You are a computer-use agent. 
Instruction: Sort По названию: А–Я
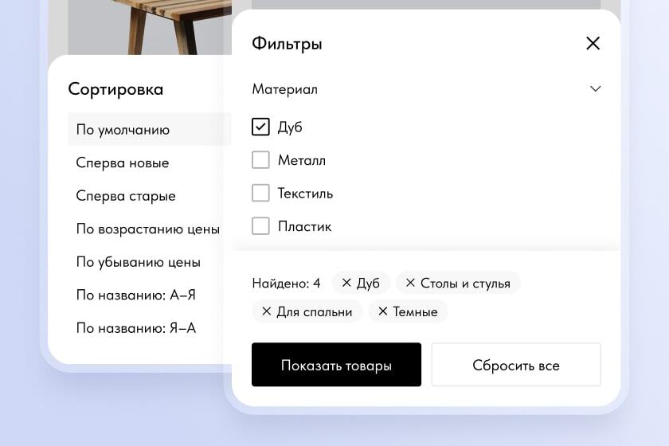[135, 295]
